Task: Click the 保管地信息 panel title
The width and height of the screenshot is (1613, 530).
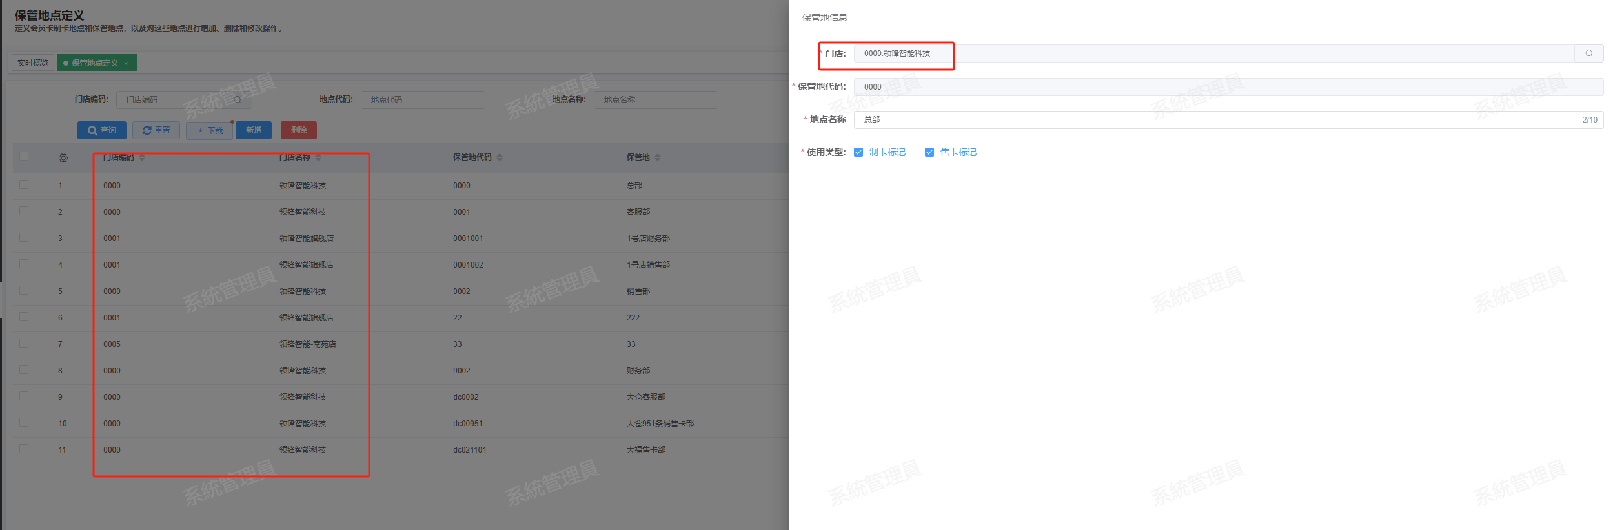Action: click(x=825, y=17)
